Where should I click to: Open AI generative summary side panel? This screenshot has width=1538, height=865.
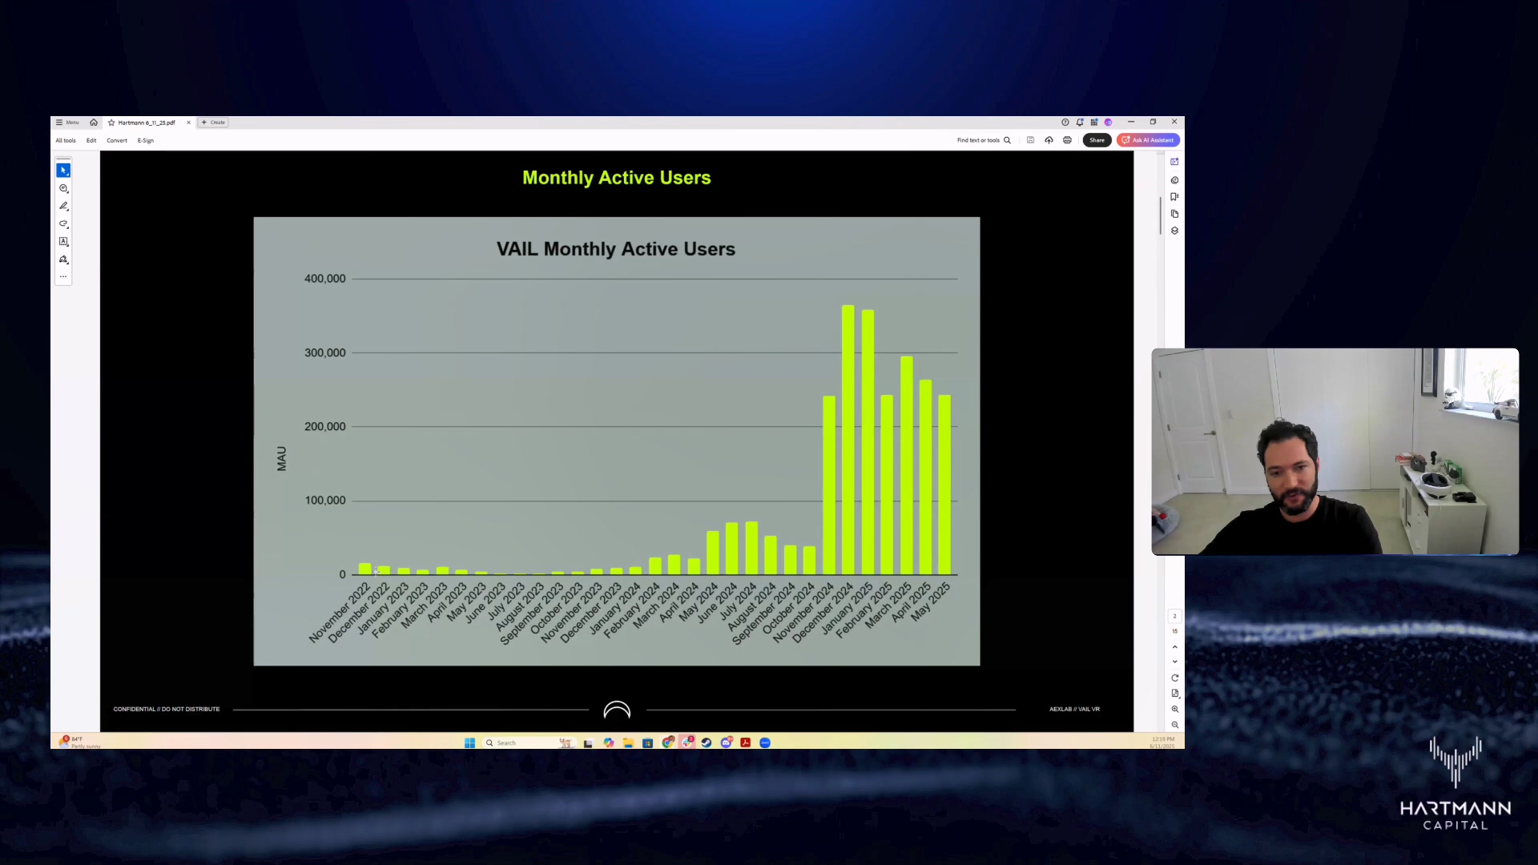point(1174,162)
